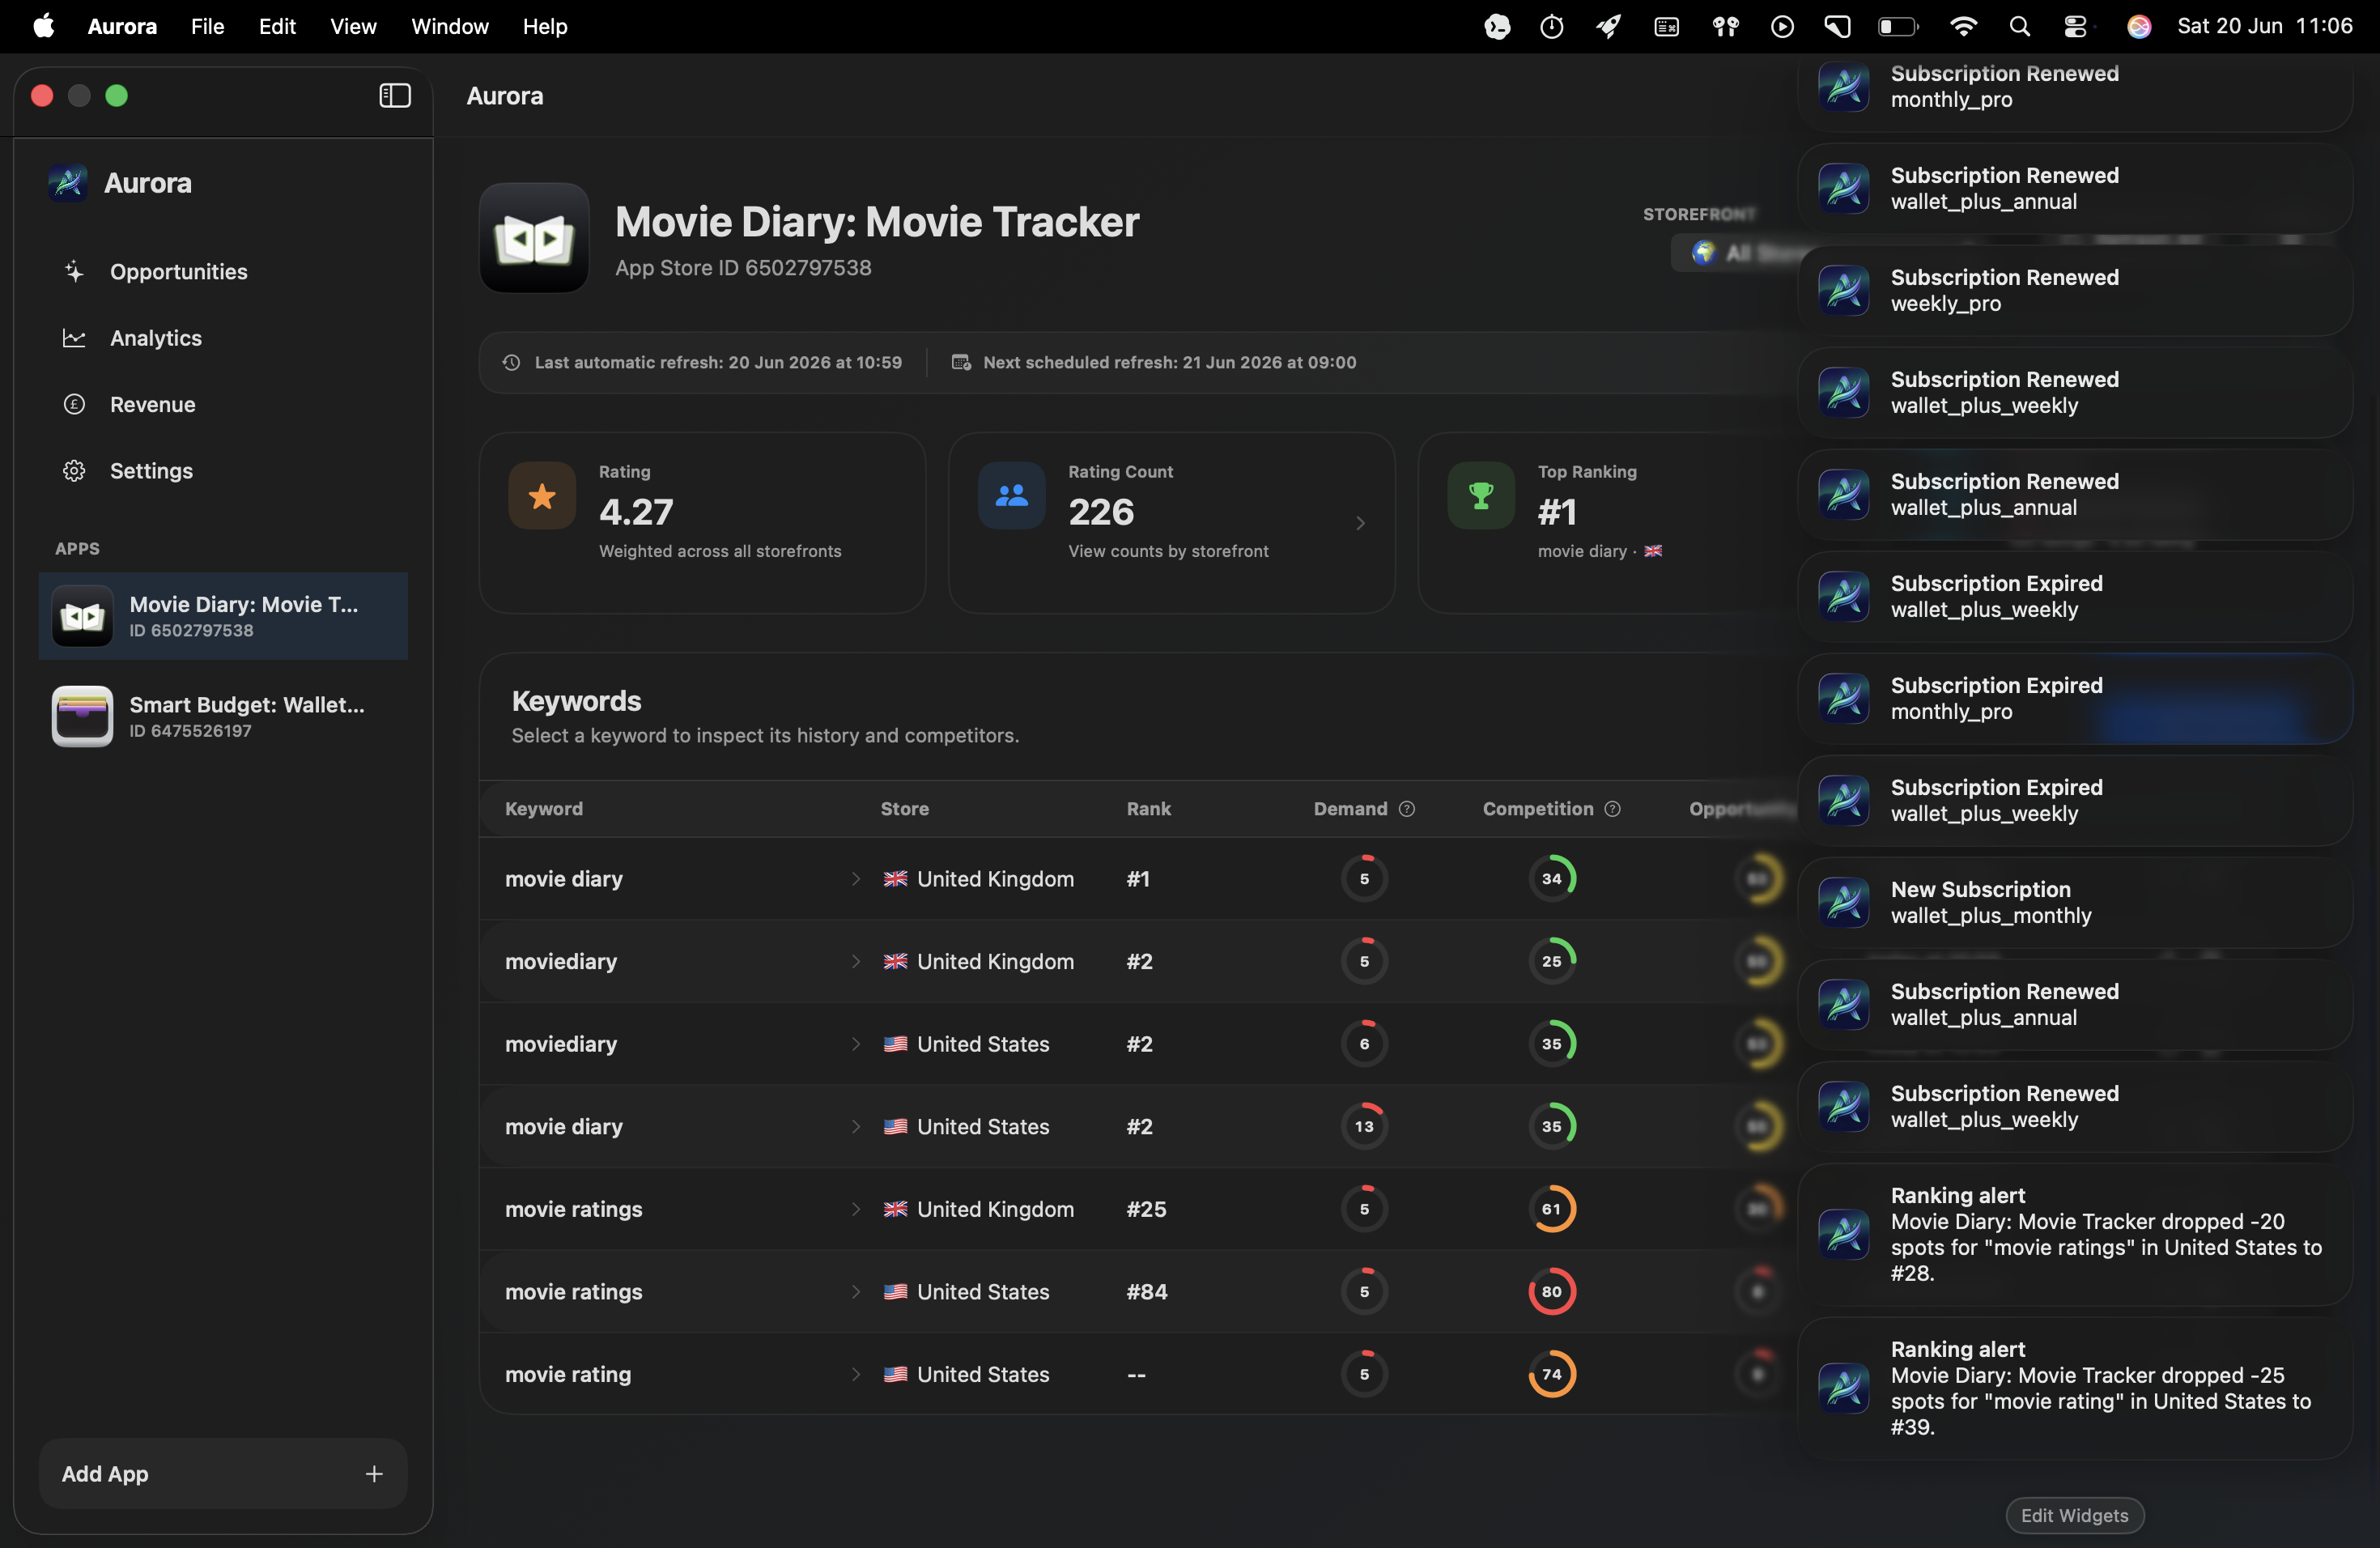
Task: Click the rocket icon in menu bar
Action: tap(1608, 27)
